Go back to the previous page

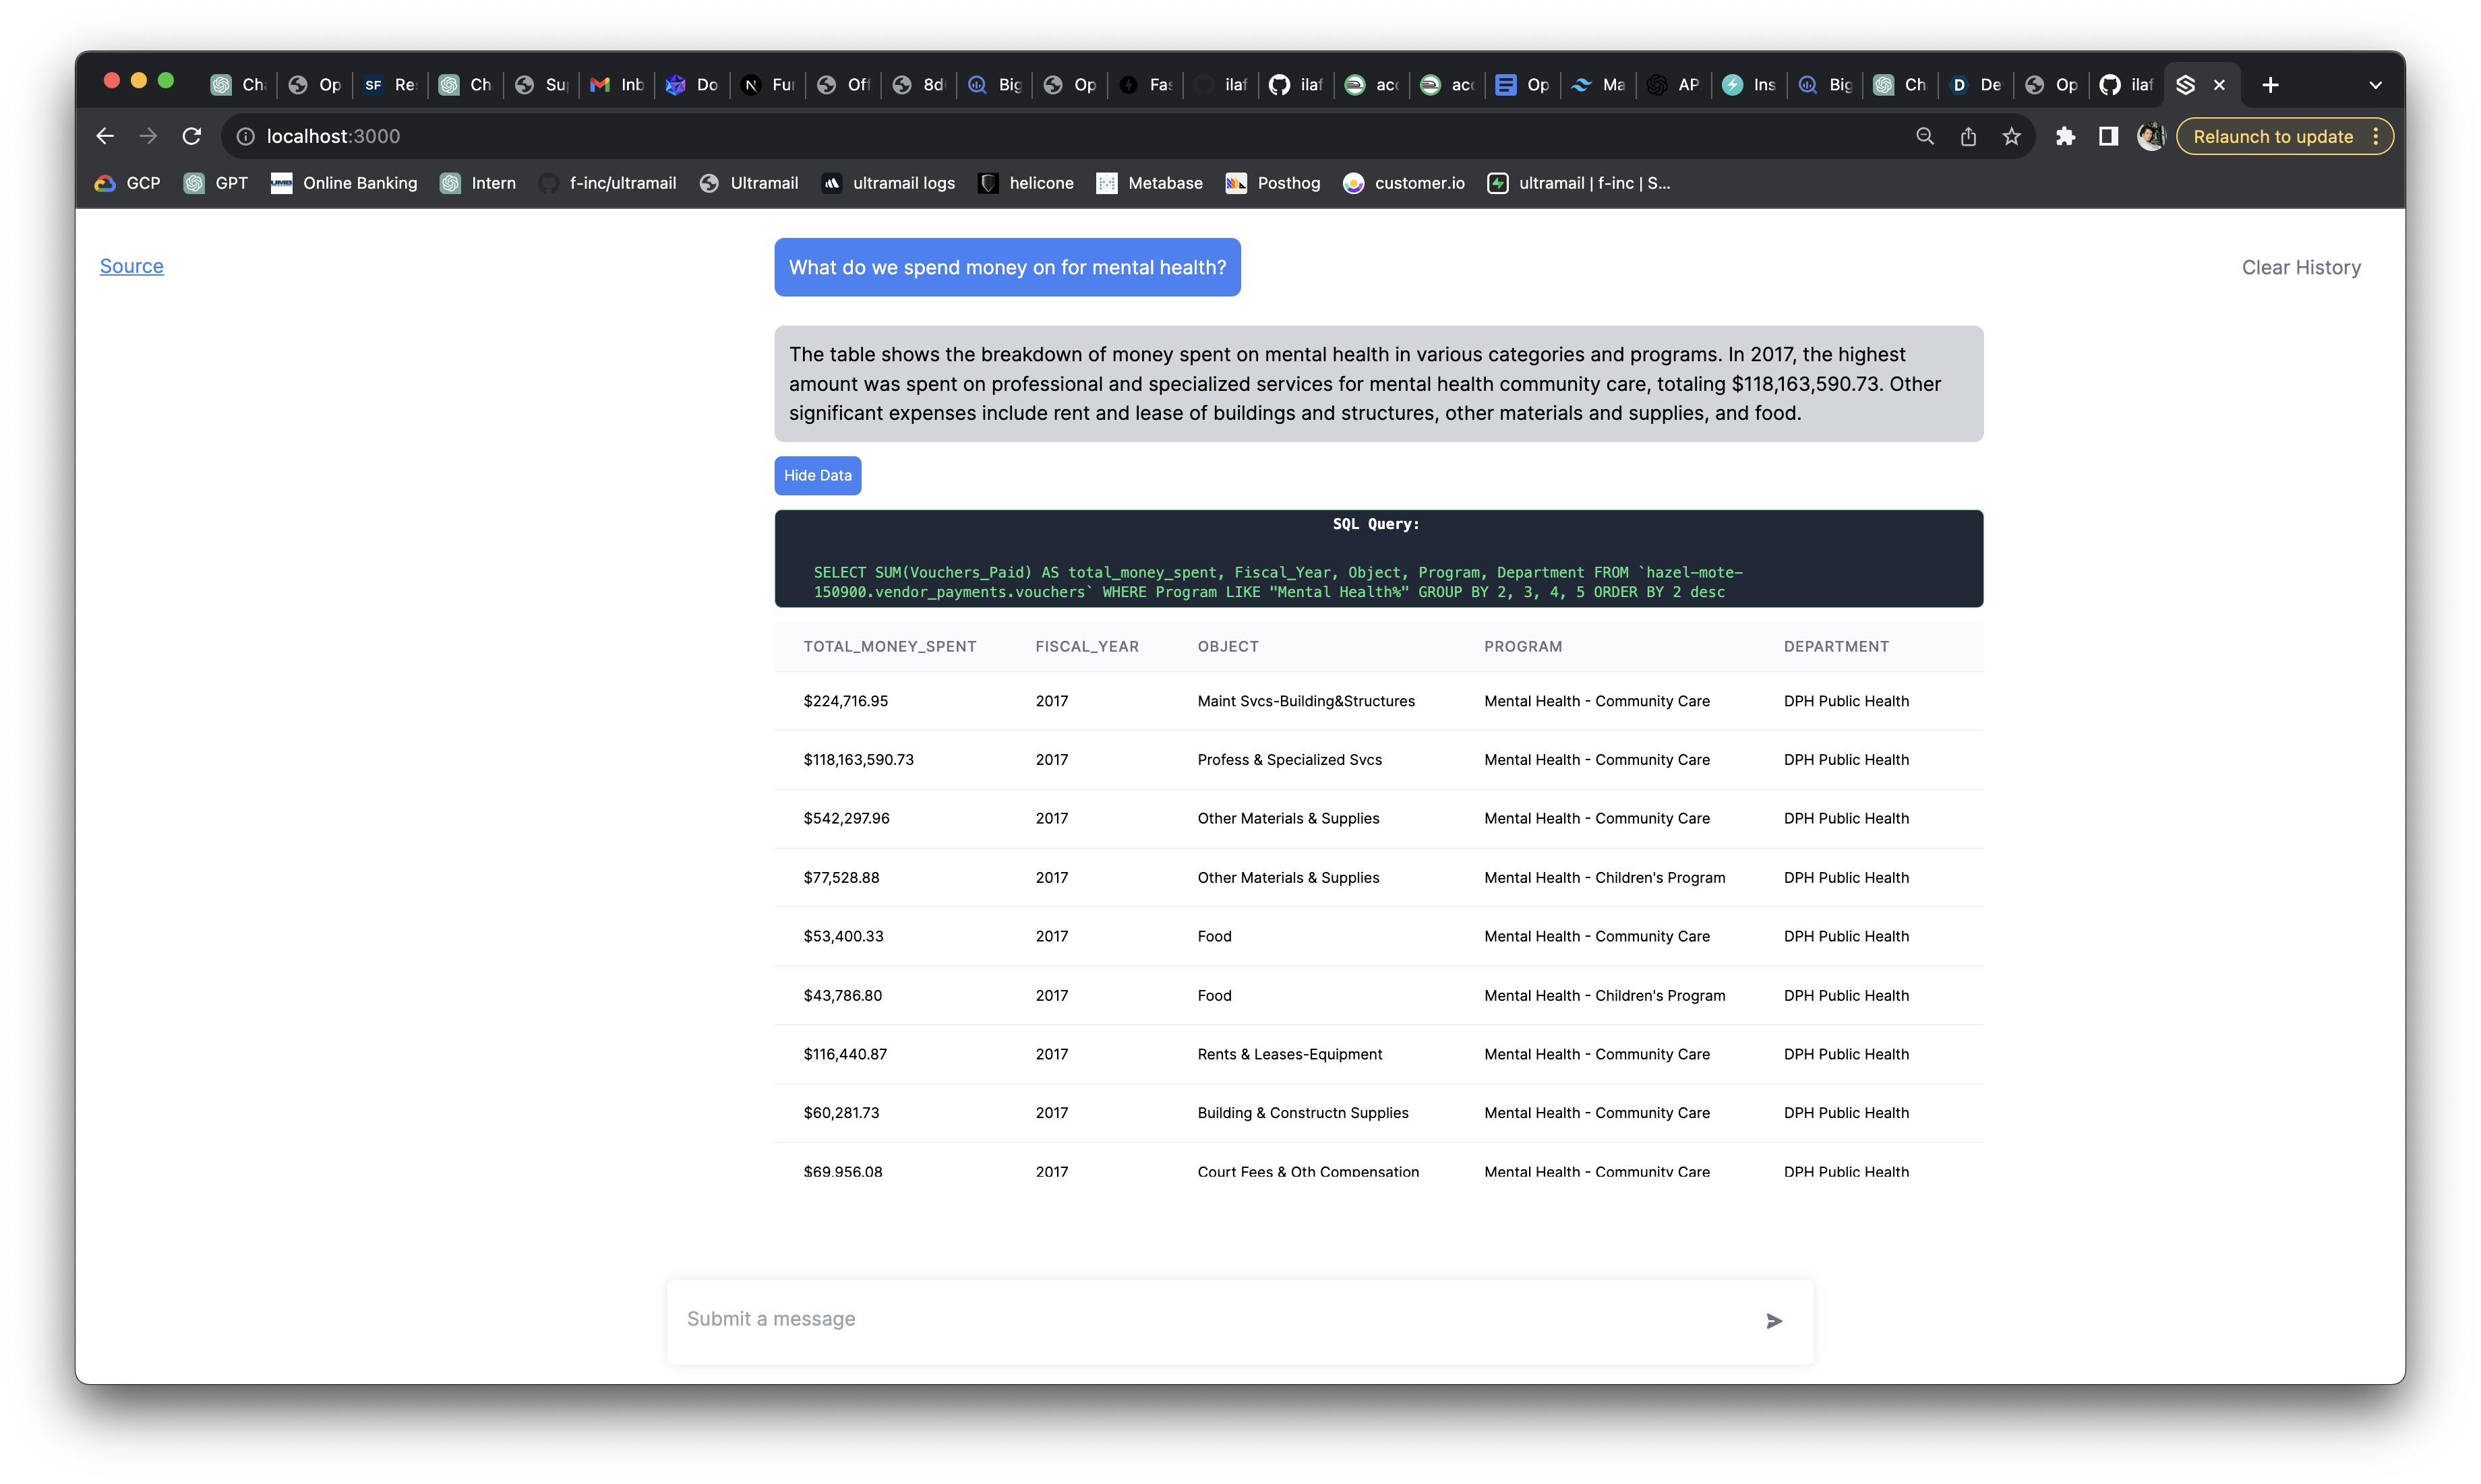[x=105, y=136]
